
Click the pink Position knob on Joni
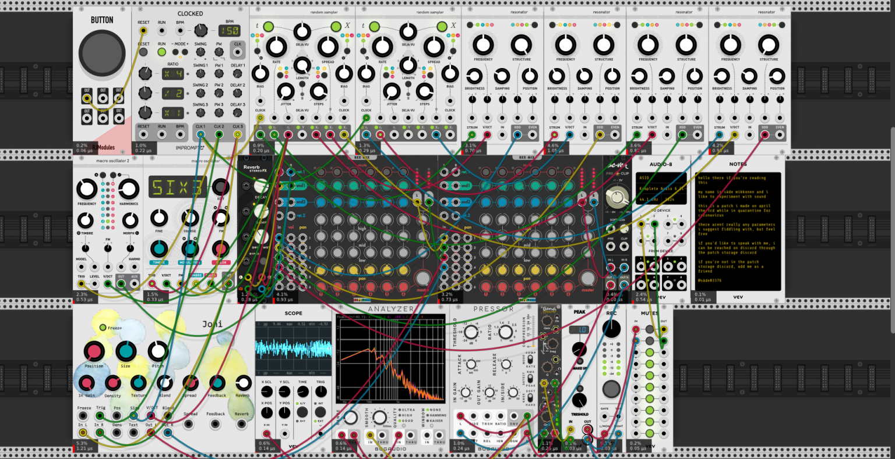click(93, 351)
